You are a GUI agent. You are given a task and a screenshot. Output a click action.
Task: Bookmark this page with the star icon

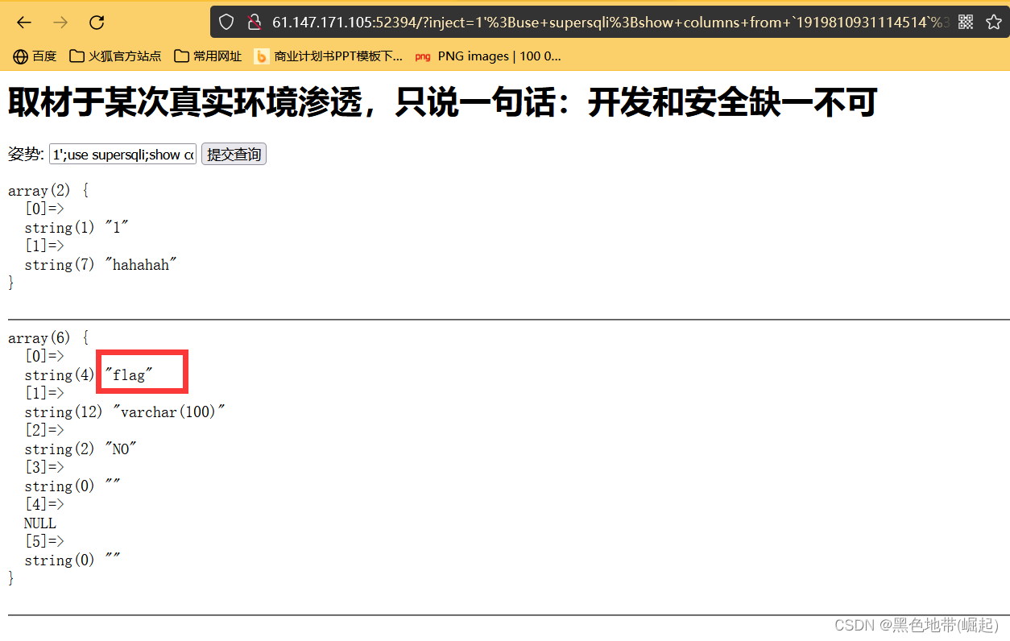[x=994, y=23]
